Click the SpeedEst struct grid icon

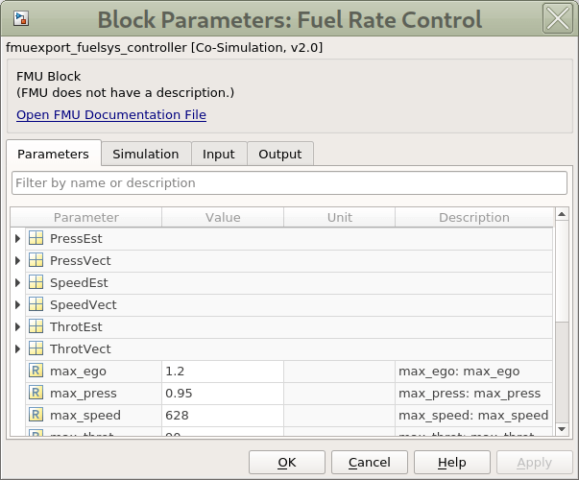point(36,282)
